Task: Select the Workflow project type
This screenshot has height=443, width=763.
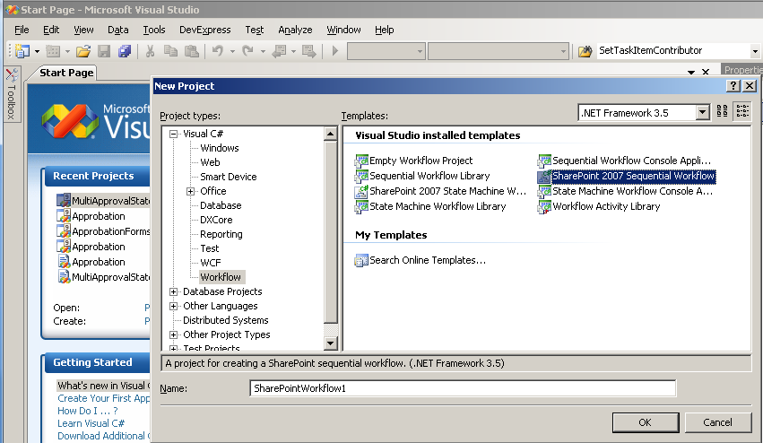Action: click(x=221, y=277)
